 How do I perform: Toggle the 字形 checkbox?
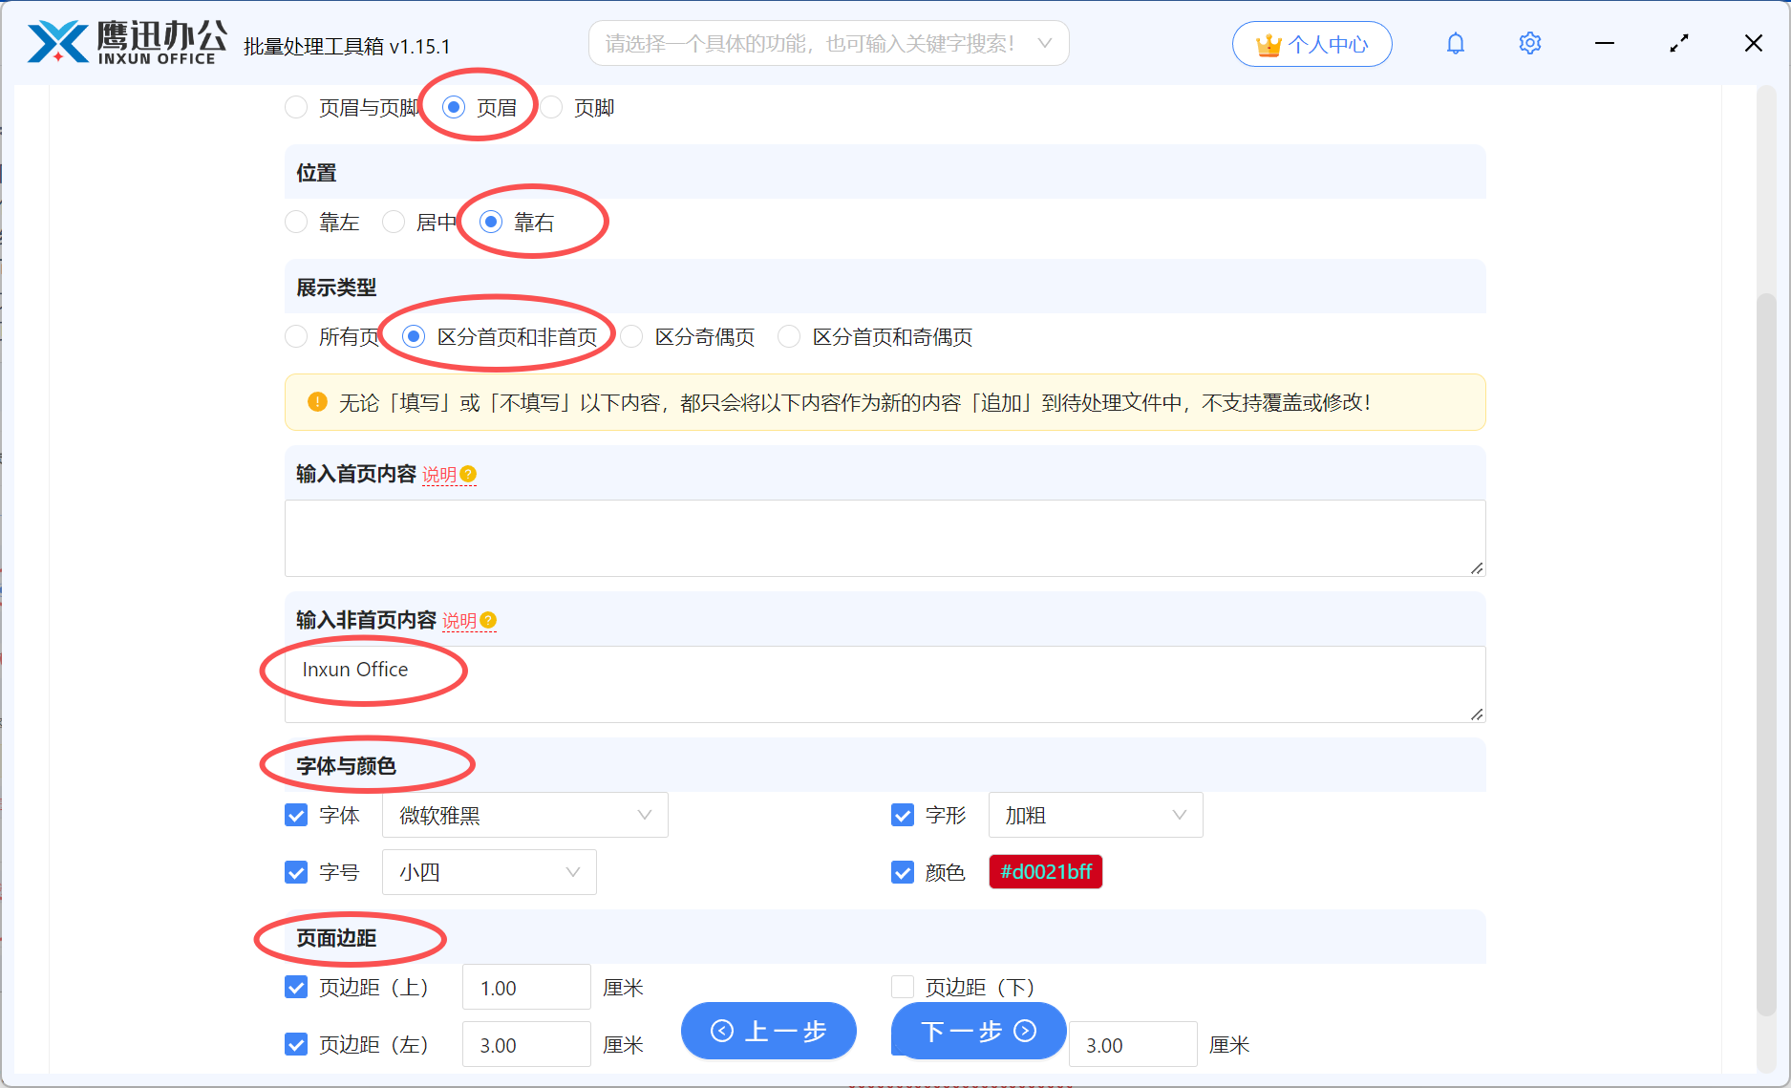[x=903, y=815]
